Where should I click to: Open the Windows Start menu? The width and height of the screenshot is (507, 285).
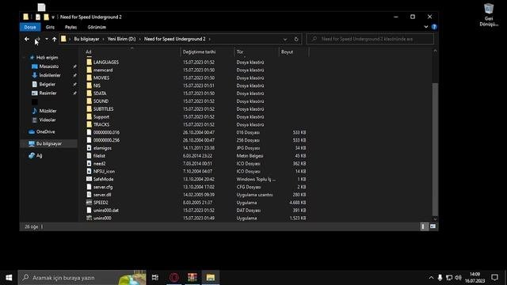pyautogui.click(x=9, y=278)
